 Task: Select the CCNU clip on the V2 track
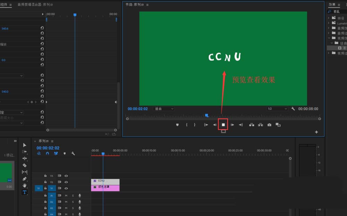106,181
